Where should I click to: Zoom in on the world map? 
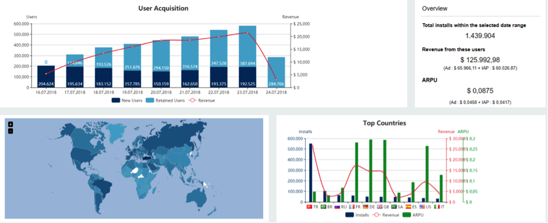point(10,124)
